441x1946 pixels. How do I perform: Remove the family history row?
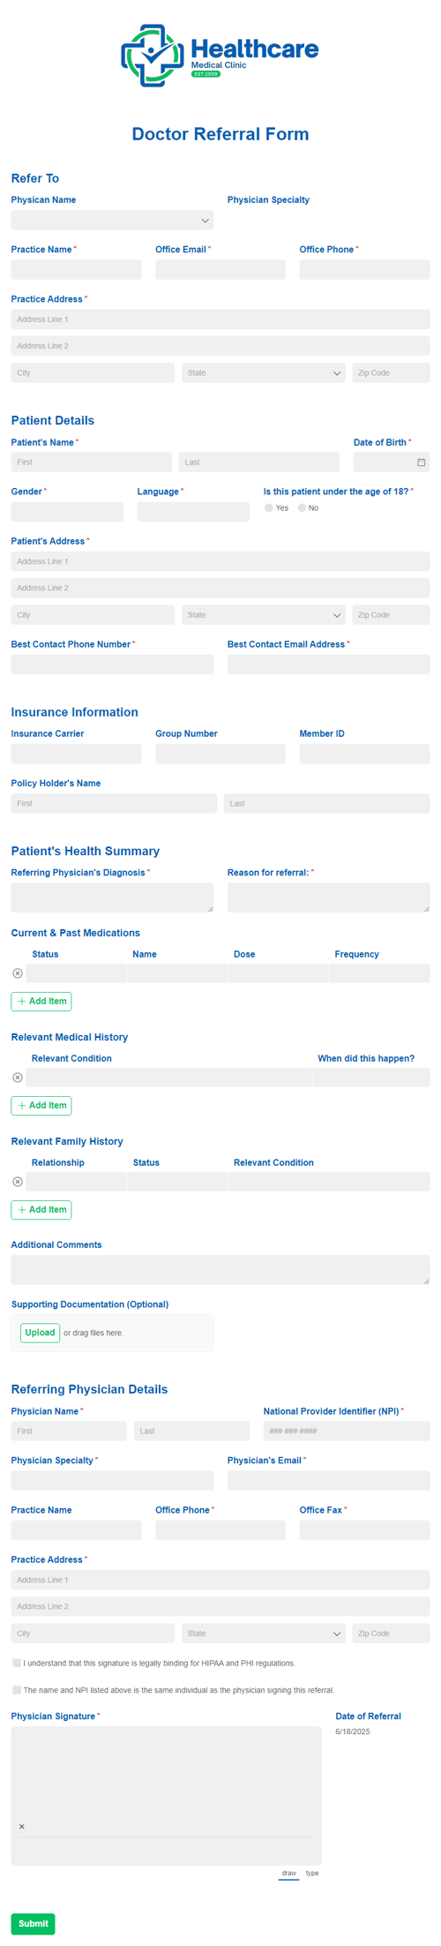(18, 1181)
